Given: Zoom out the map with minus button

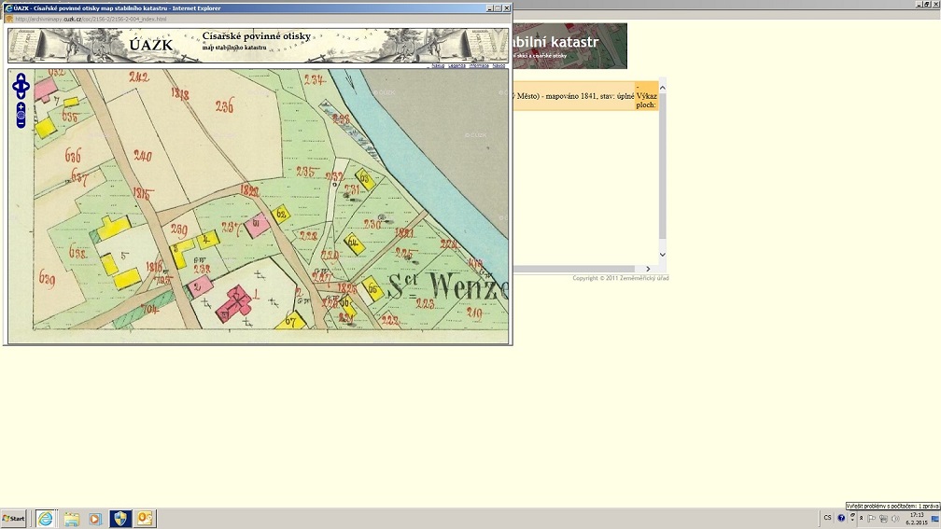Looking at the screenshot, I should (x=21, y=123).
